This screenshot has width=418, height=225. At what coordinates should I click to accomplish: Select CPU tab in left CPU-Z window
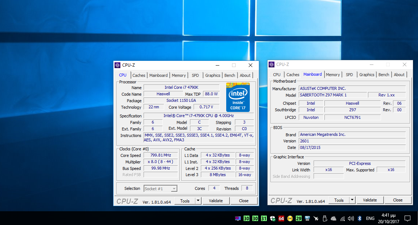point(123,75)
